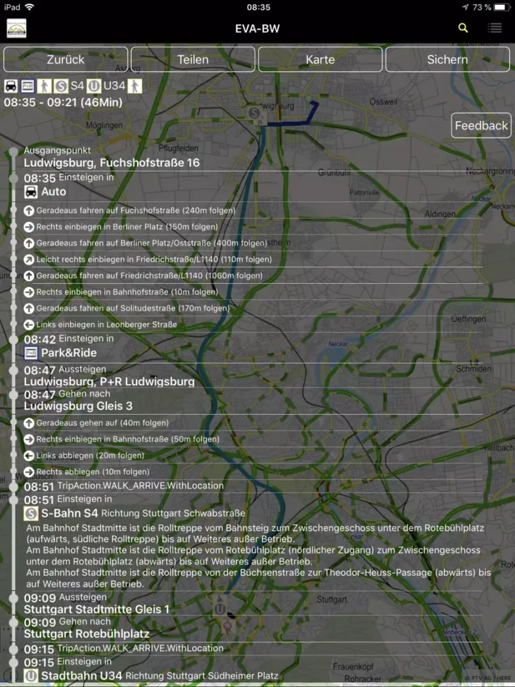Tap straight arrow for Berliner Platz/Oststraße

coord(29,243)
